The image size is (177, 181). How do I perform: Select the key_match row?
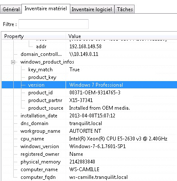[x=89, y=70]
